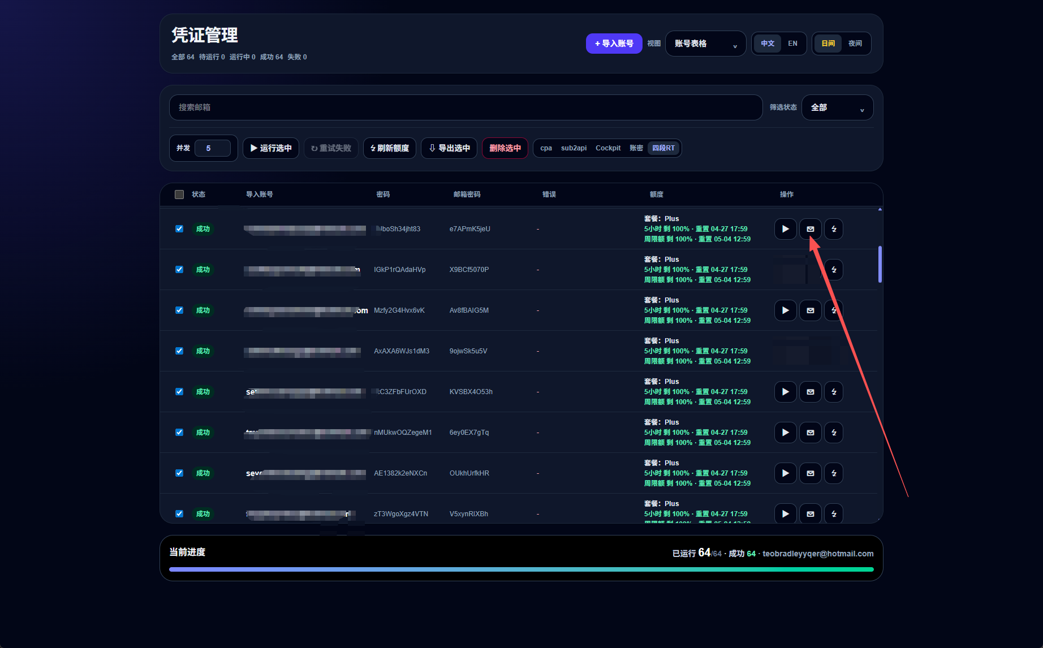1043x648 pixels.
Task: Click play icon in Mzfy2G4Hvx6vK row
Action: pyautogui.click(x=785, y=310)
